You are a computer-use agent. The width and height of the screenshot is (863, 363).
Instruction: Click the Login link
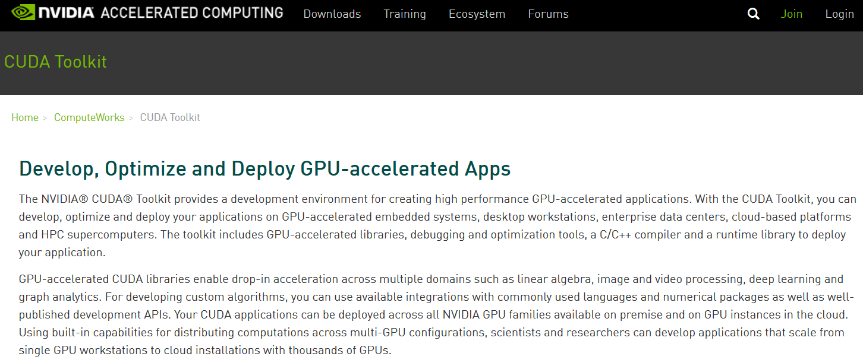click(x=839, y=14)
